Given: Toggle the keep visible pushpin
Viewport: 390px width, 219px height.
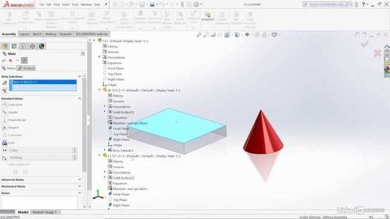Looking at the screenshot, I should (24, 60).
